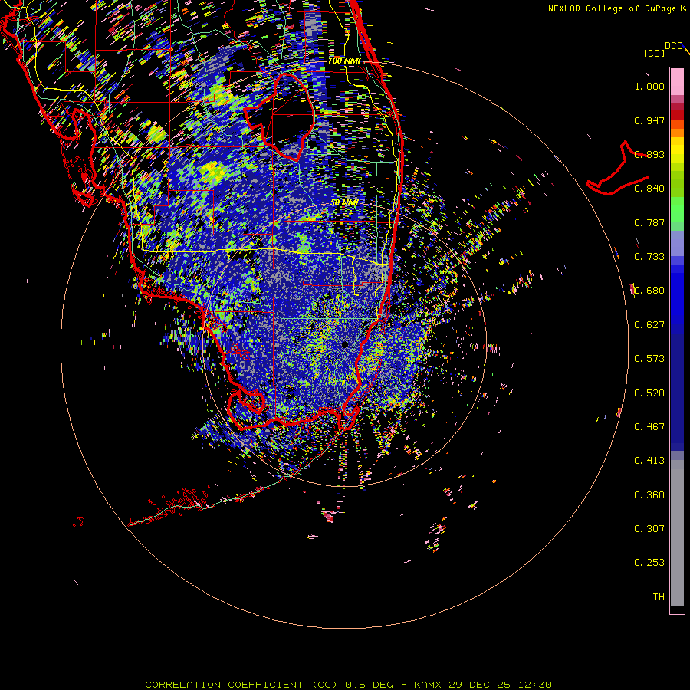Screen dimensions: 690x690
Task: Click the 50 NMI range ring label
Action: click(344, 203)
